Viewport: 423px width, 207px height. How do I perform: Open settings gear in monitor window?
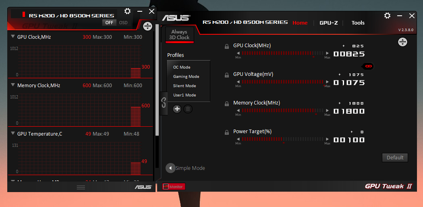127,11
